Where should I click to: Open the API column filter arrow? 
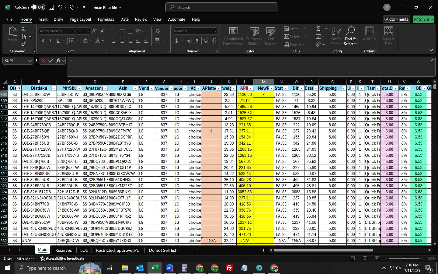point(250,88)
